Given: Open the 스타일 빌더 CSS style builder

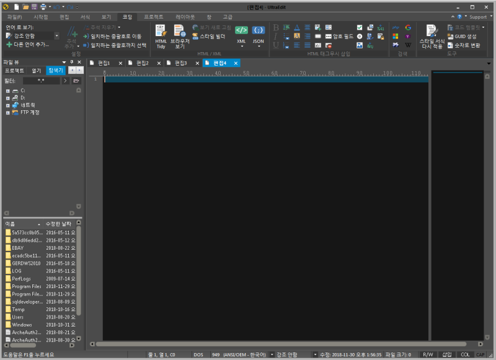Looking at the screenshot, I should (x=209, y=37).
